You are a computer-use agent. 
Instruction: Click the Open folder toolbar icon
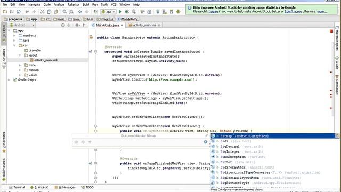5,12
